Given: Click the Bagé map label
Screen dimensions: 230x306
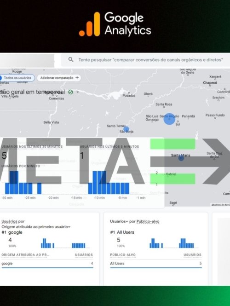Looking at the screenshot, I should (173, 203).
